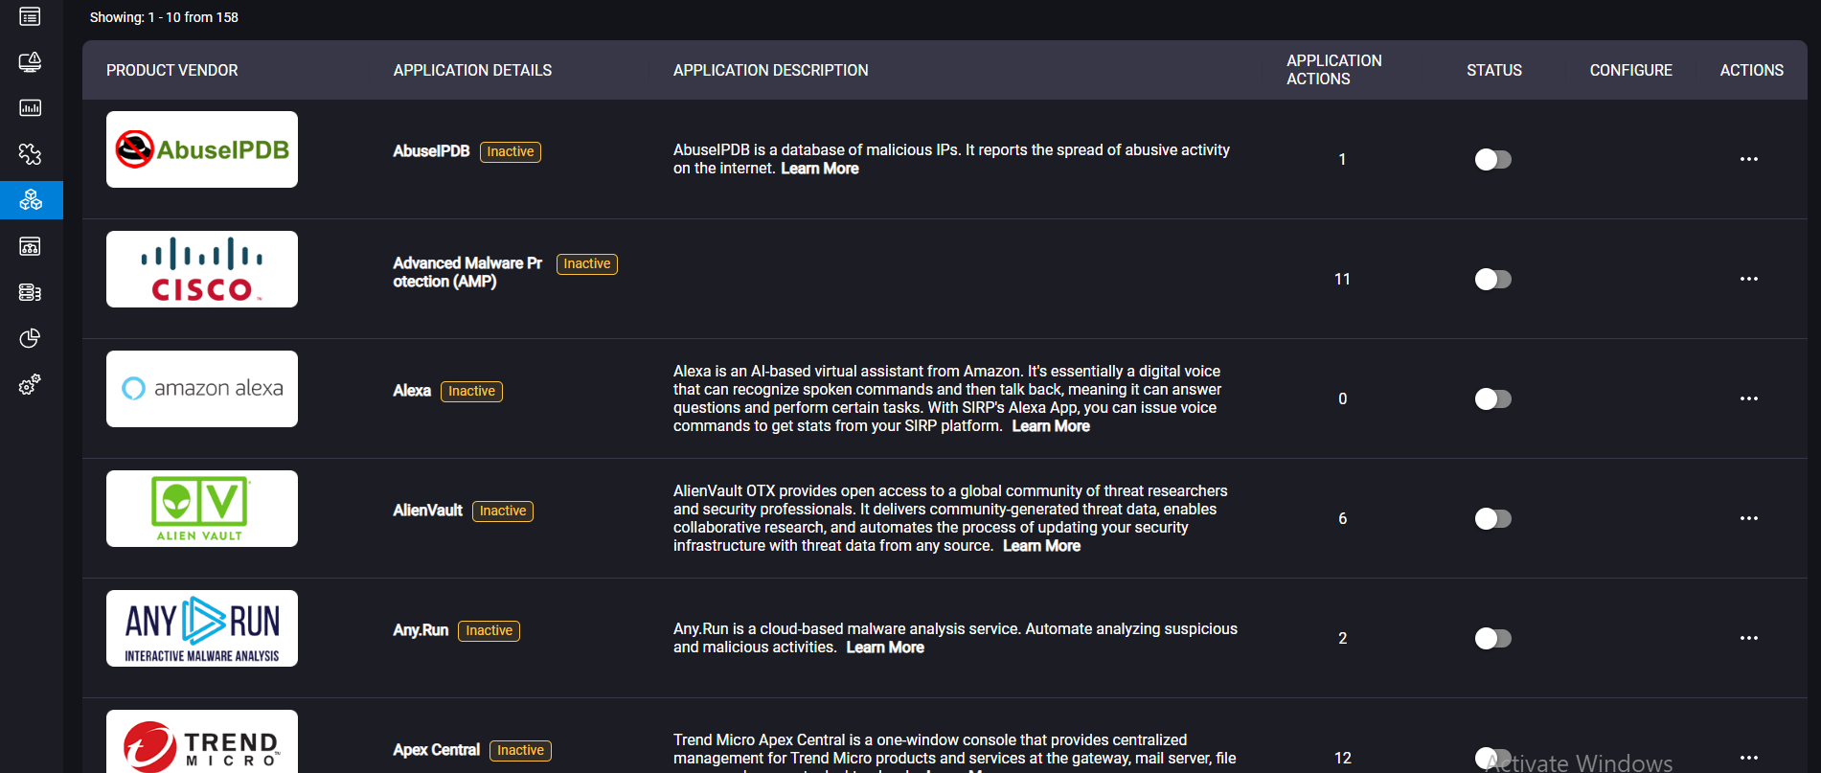This screenshot has height=773, width=1821.
Task: Click the action count 6 for AlienVault
Action: [1342, 518]
